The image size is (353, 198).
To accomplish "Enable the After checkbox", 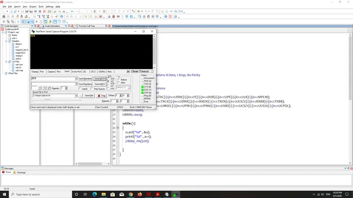I will point(119,83).
